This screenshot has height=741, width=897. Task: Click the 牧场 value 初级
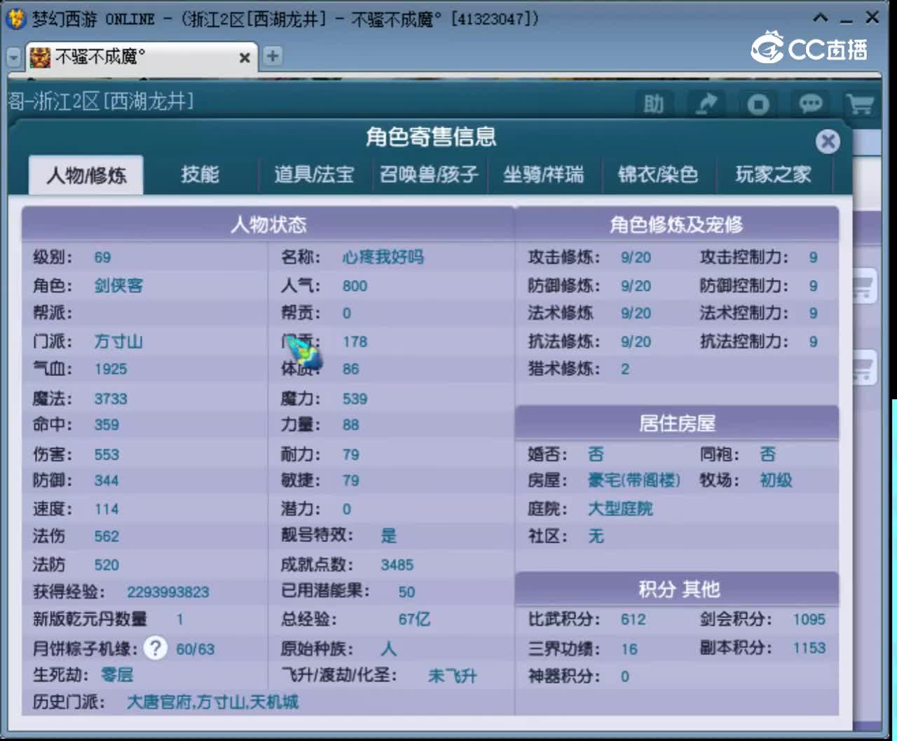point(776,480)
